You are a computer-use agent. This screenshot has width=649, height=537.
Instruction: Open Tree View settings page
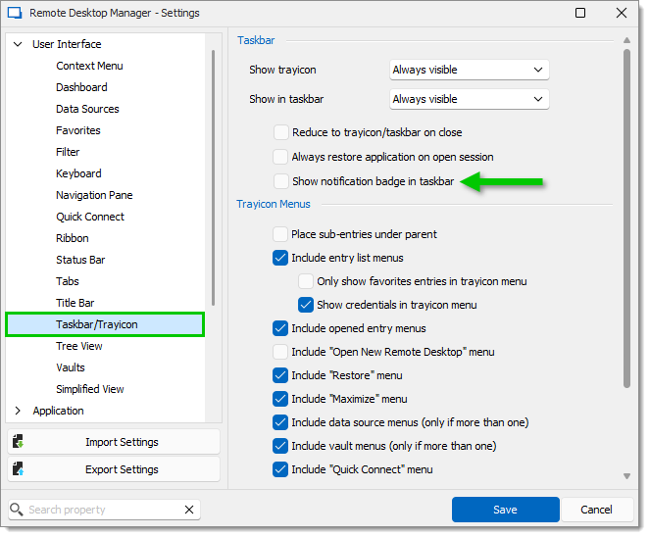[79, 346]
